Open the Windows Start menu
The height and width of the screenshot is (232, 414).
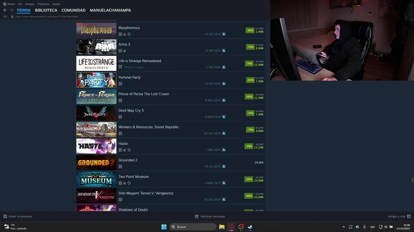coord(164,227)
